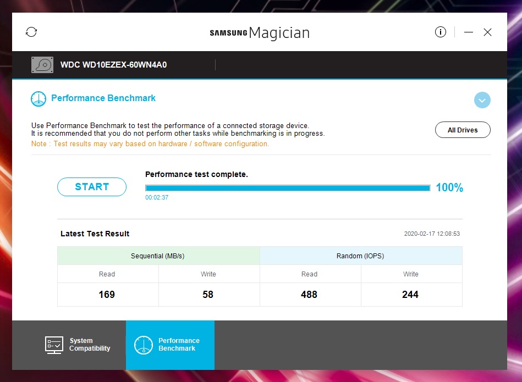Click the random read value 488

(x=309, y=295)
